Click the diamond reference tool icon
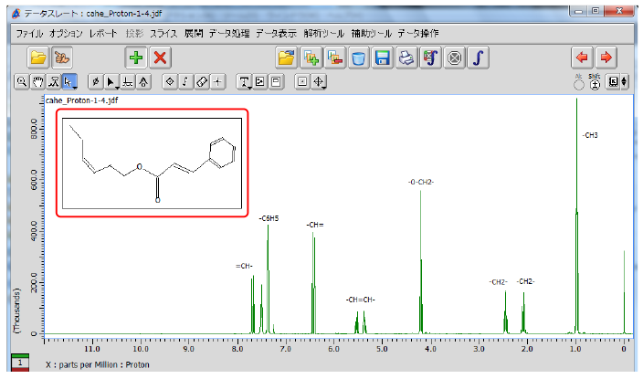 (169, 82)
